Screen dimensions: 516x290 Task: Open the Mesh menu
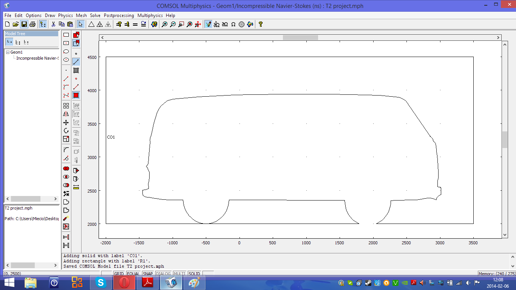pyautogui.click(x=81, y=15)
